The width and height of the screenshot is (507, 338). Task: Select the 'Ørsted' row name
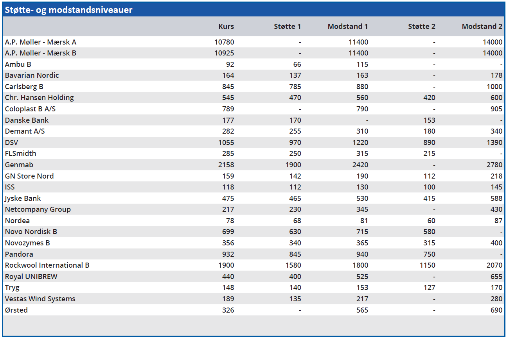click(x=16, y=310)
